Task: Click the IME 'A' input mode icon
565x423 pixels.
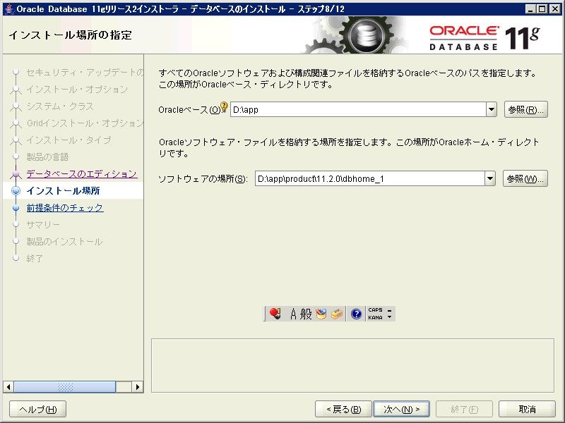Action: click(x=295, y=314)
